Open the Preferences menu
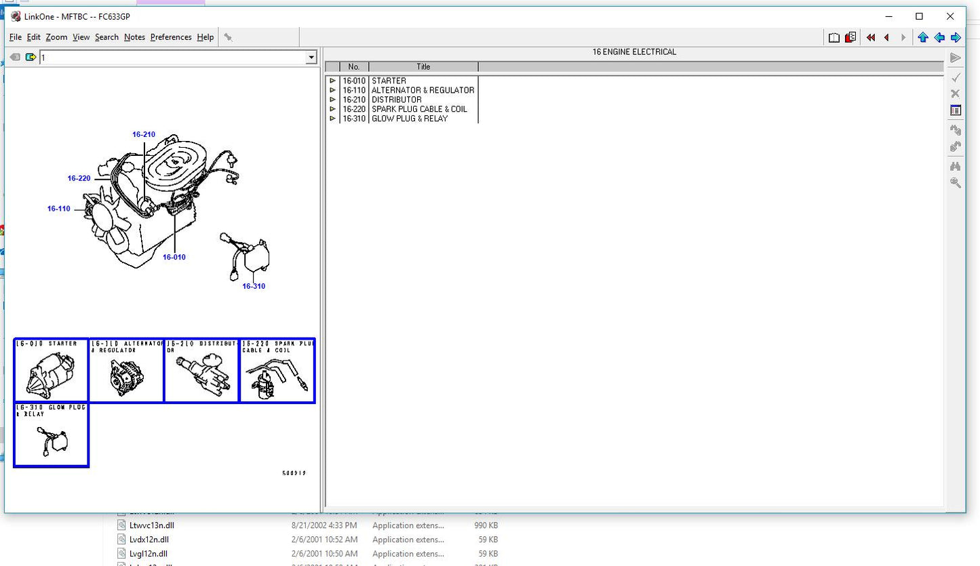Screen dimensions: 980x566 pos(171,37)
